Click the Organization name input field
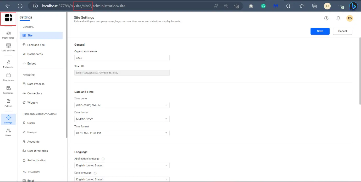361x182 pixels. [x=122, y=58]
